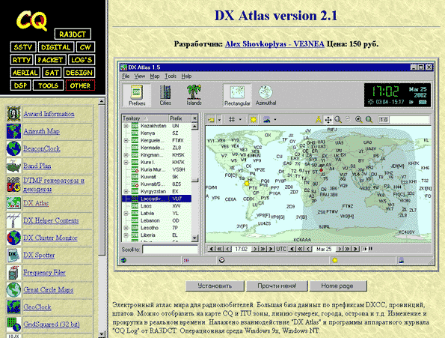Open the Prefixes view in DX Atlas
Screen dimensions: 445x338
coord(137,95)
